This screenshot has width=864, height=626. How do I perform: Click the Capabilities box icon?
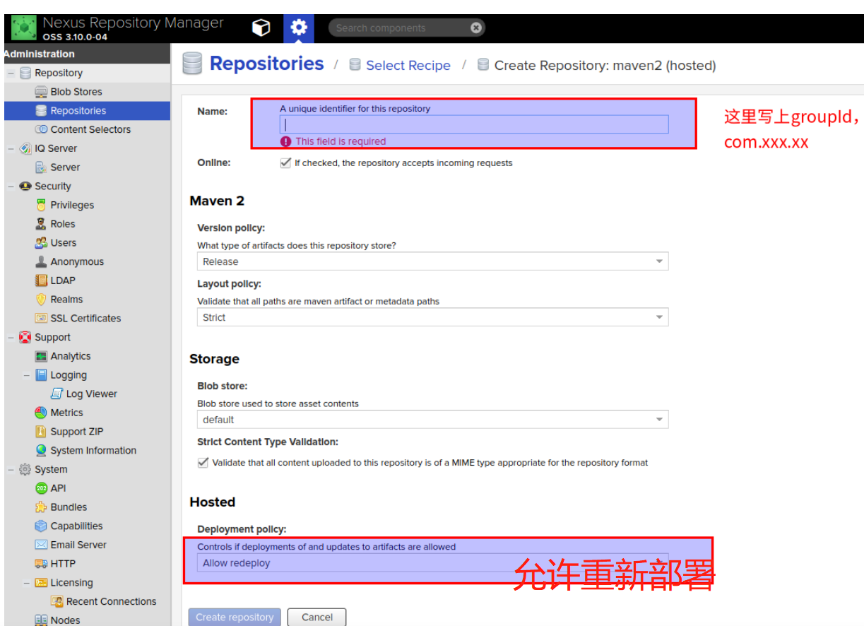41,526
